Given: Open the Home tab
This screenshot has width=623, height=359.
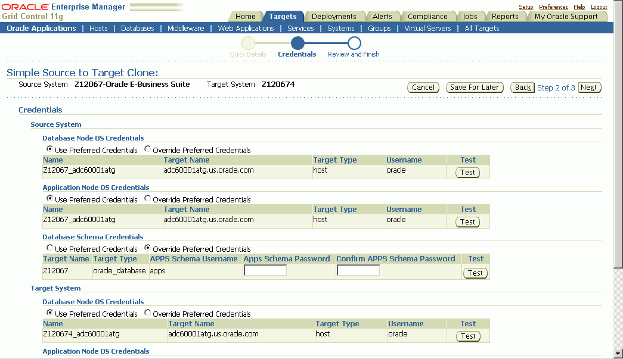Looking at the screenshot, I should (245, 16).
